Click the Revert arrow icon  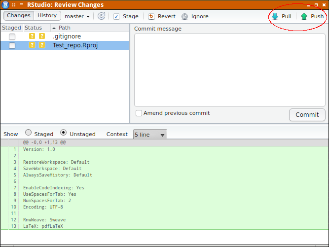click(x=151, y=16)
